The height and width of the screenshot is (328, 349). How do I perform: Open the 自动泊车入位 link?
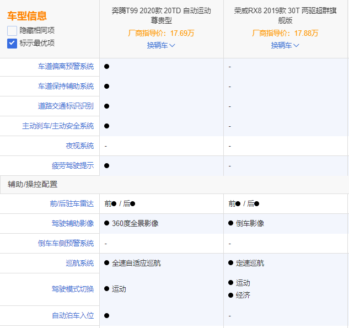(x=73, y=315)
